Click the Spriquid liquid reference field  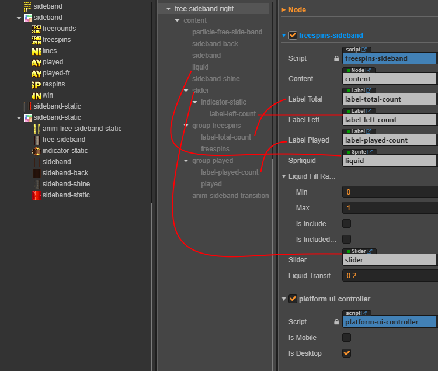coord(389,161)
